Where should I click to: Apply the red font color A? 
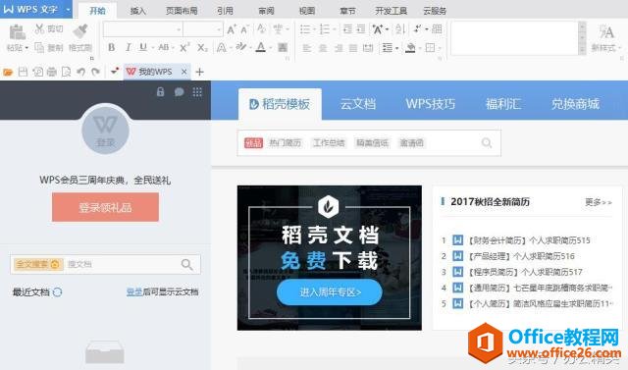(x=261, y=47)
